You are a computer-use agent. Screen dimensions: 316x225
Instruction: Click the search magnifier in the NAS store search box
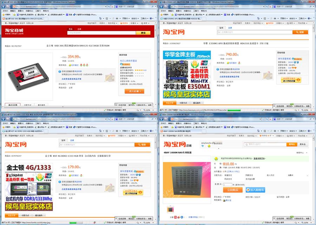click(246, 144)
